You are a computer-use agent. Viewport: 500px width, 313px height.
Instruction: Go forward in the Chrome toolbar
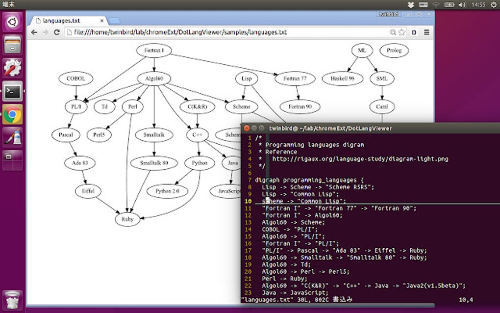(x=46, y=32)
